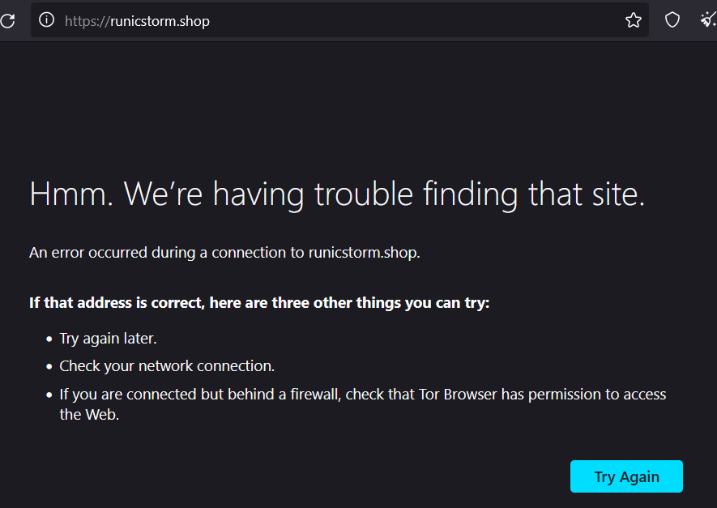The height and width of the screenshot is (508, 717).
Task: Select the "Check your network connection." bullet
Action: coord(167,366)
